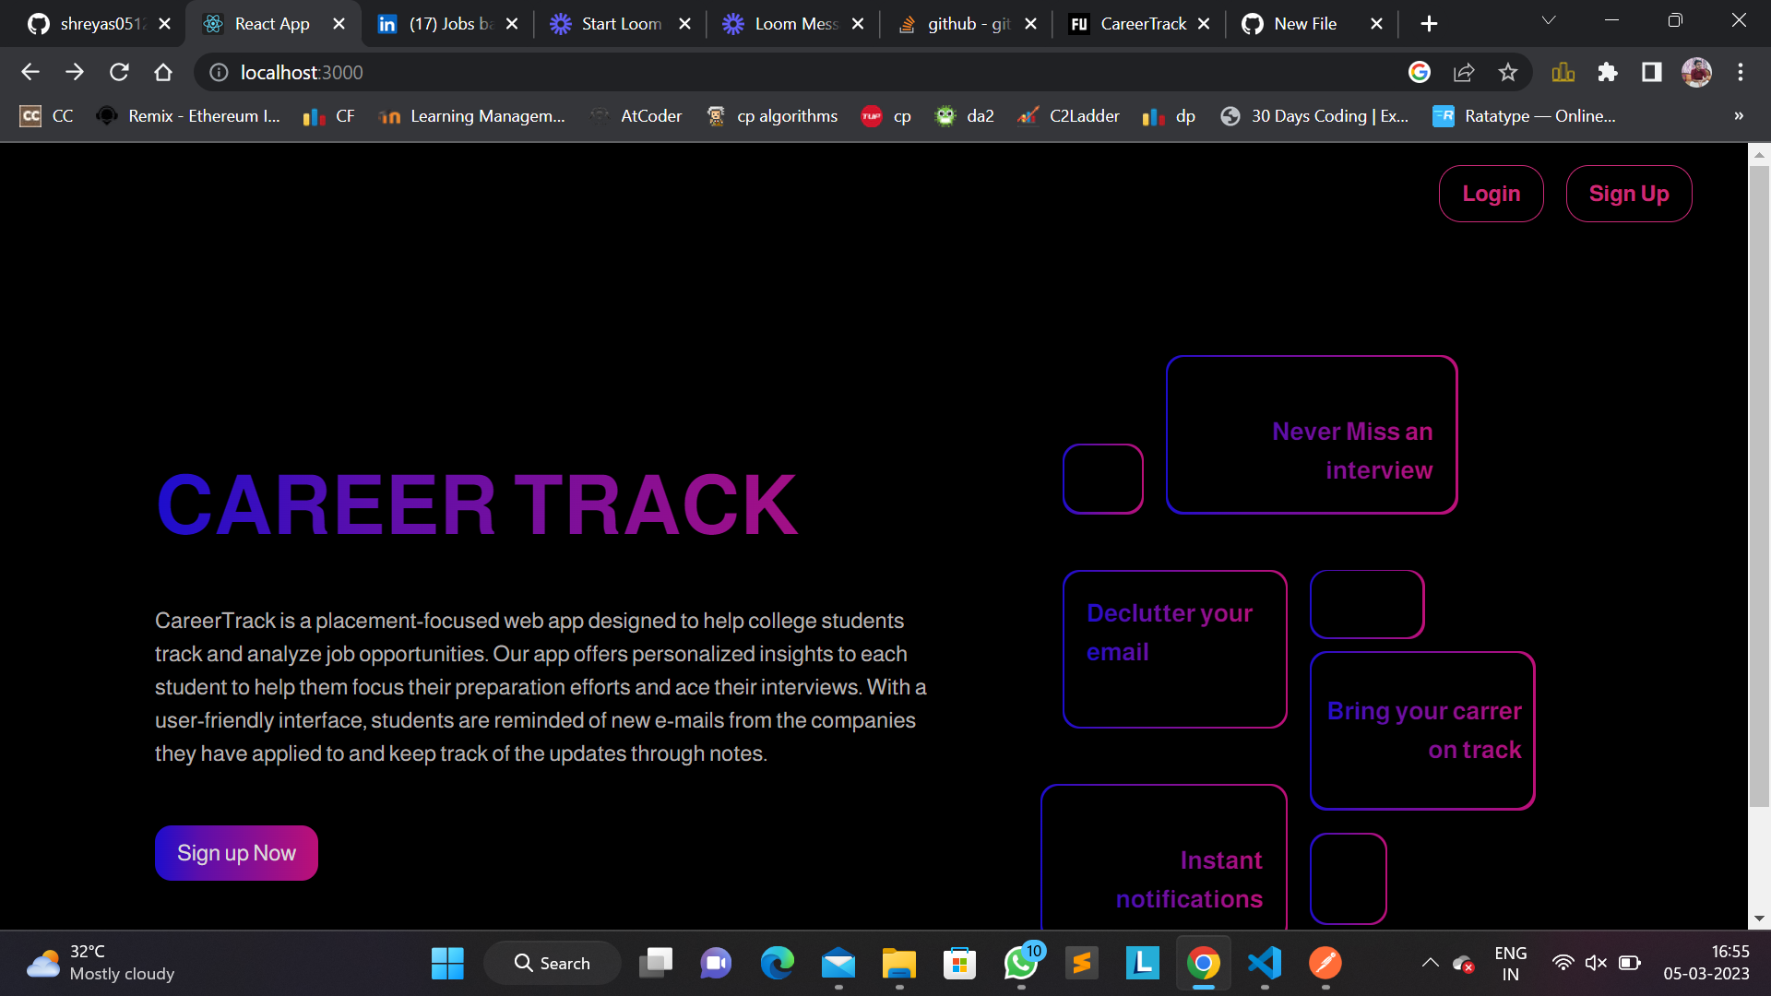
Task: Expand hidden bookmarks chevron
Action: [x=1739, y=116]
